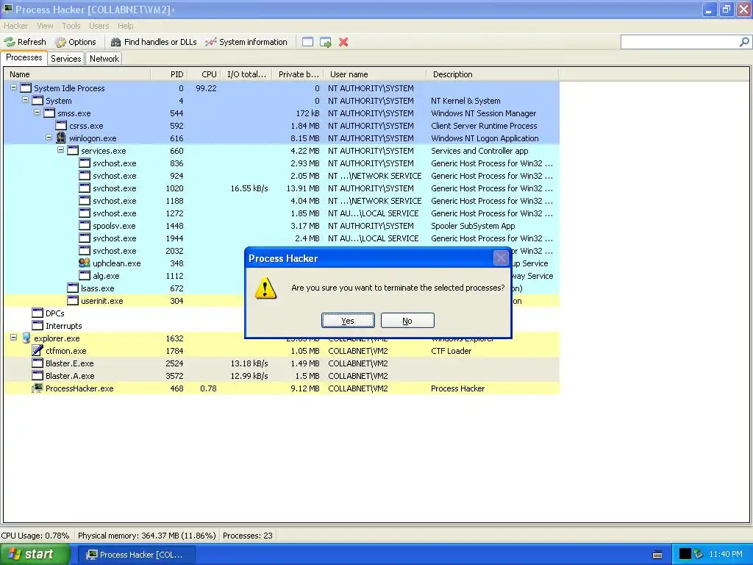Click the warning icon in the dialog
Image resolution: width=753 pixels, height=565 pixels.
tap(265, 288)
